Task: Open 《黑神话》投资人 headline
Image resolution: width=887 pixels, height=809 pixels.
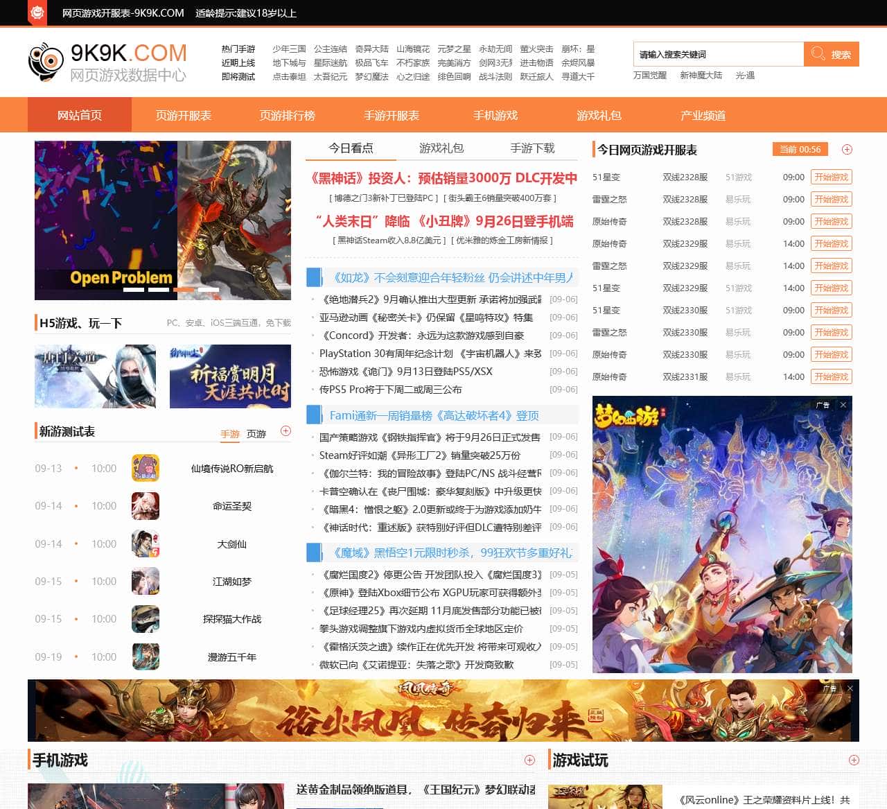Action: pyautogui.click(x=442, y=178)
